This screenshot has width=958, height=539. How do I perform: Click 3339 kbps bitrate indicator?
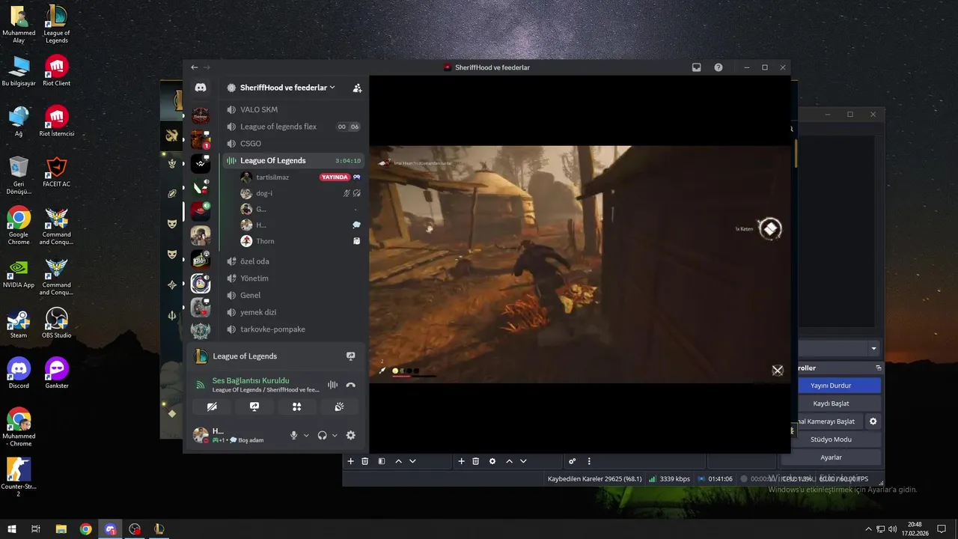pyautogui.click(x=669, y=479)
